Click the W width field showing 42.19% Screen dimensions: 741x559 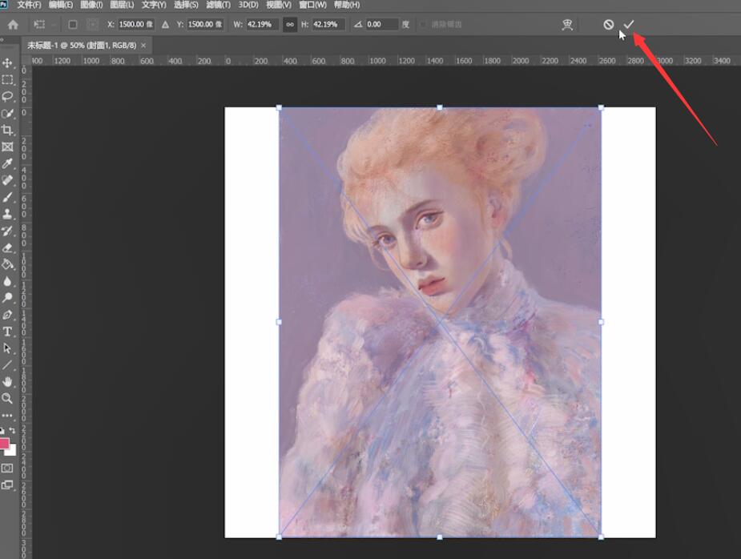pyautogui.click(x=262, y=25)
